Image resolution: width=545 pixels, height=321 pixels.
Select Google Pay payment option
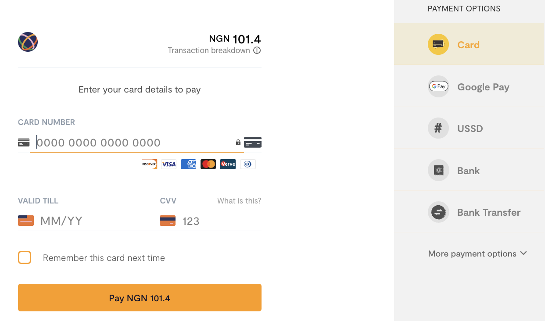click(x=483, y=87)
